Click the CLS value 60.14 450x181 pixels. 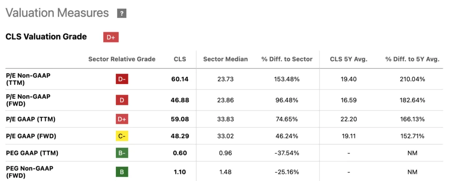(x=180, y=79)
